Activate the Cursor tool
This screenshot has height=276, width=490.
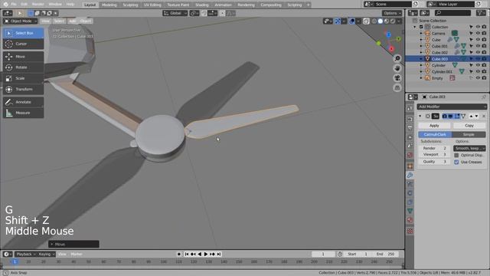24,44
